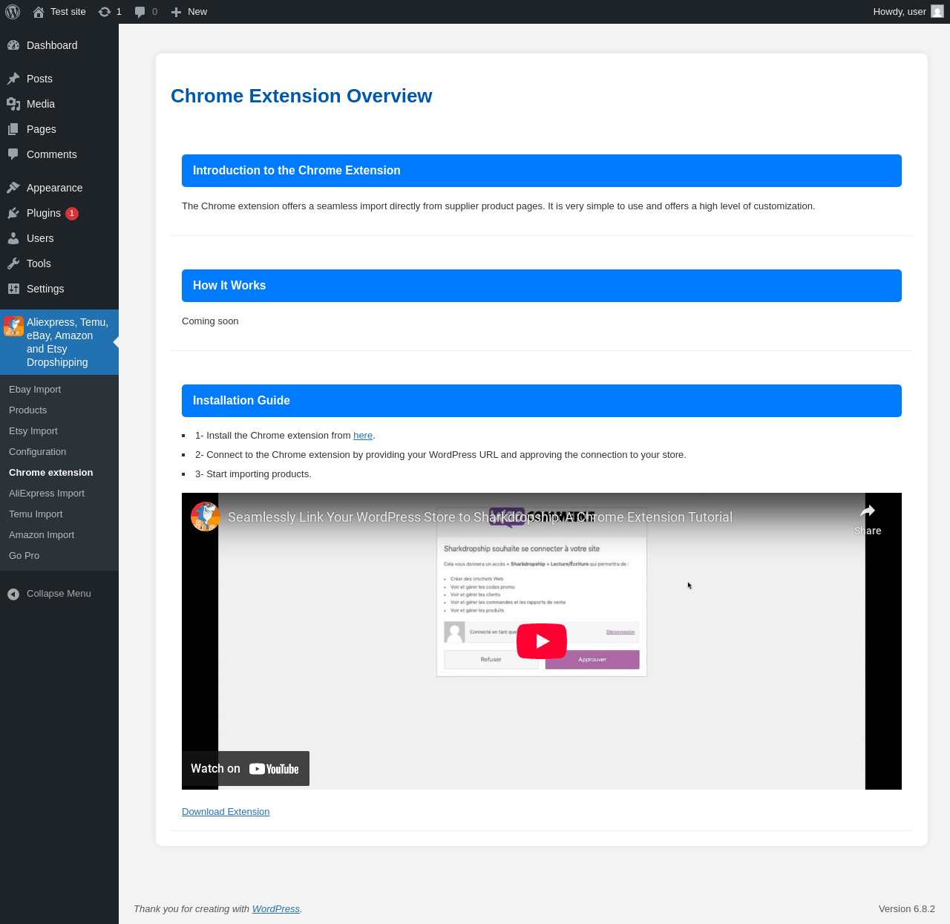Click the Collapse Menu arrow icon
Viewport: 950px width, 924px height.
(x=13, y=594)
